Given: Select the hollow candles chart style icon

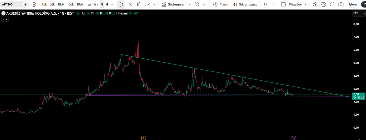Looking at the screenshot, I should 139,5.
